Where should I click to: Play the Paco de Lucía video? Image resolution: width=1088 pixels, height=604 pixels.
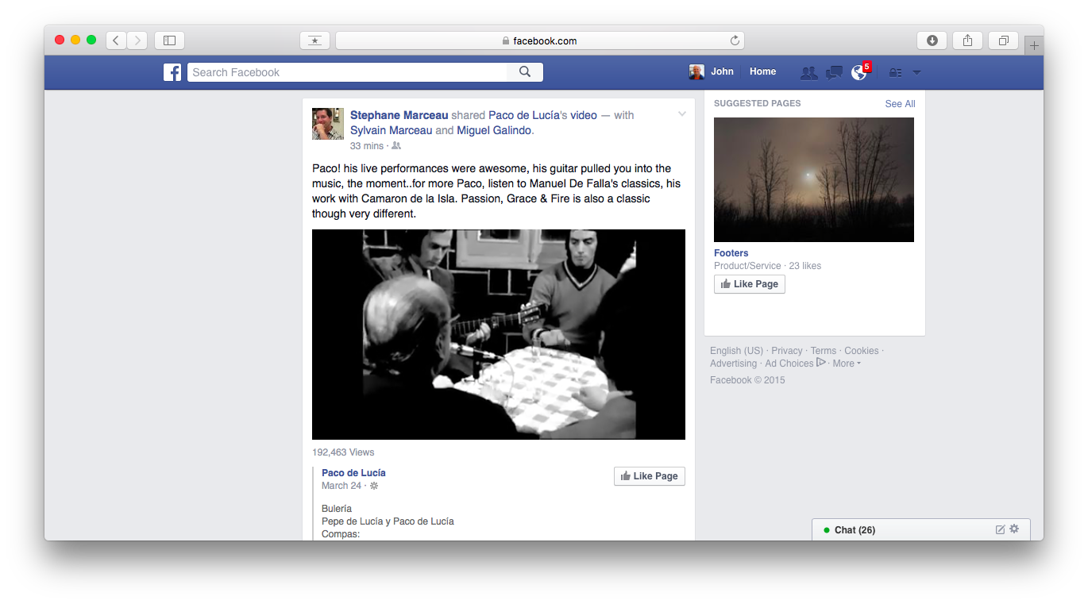click(x=499, y=334)
